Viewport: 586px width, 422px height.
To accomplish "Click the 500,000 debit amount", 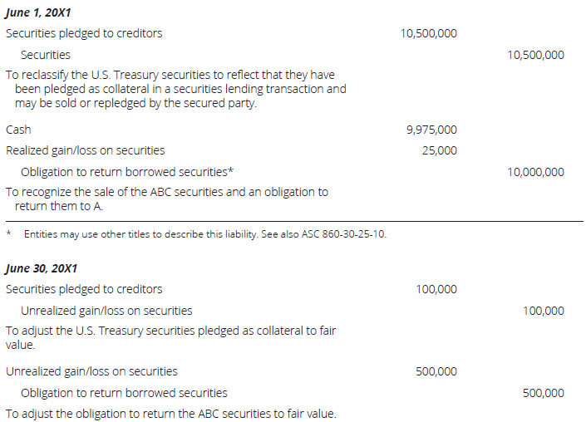I will 436,371.
